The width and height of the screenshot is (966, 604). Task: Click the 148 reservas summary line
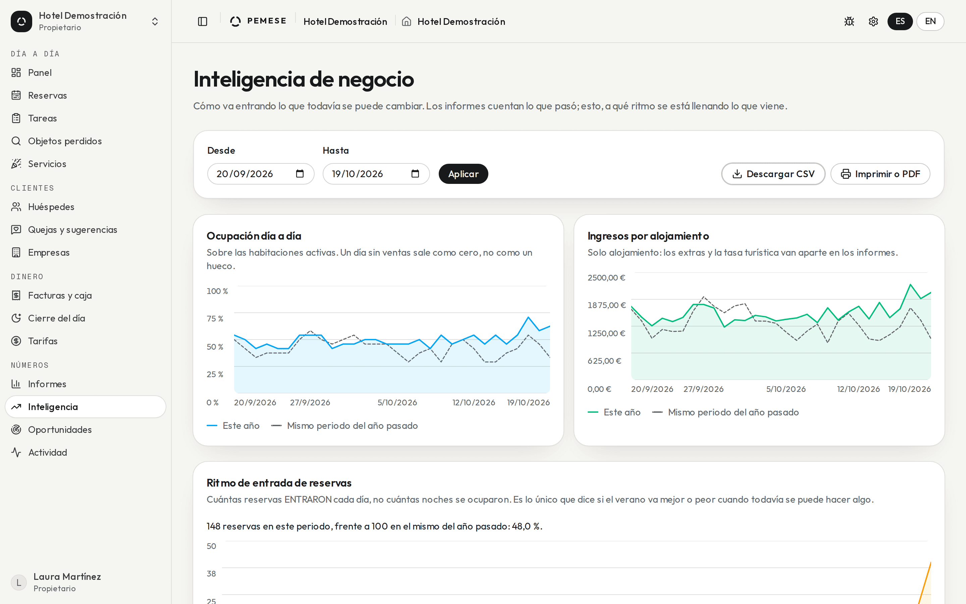point(374,526)
